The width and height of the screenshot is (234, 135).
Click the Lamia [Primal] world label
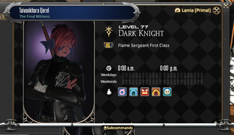pos(196,10)
